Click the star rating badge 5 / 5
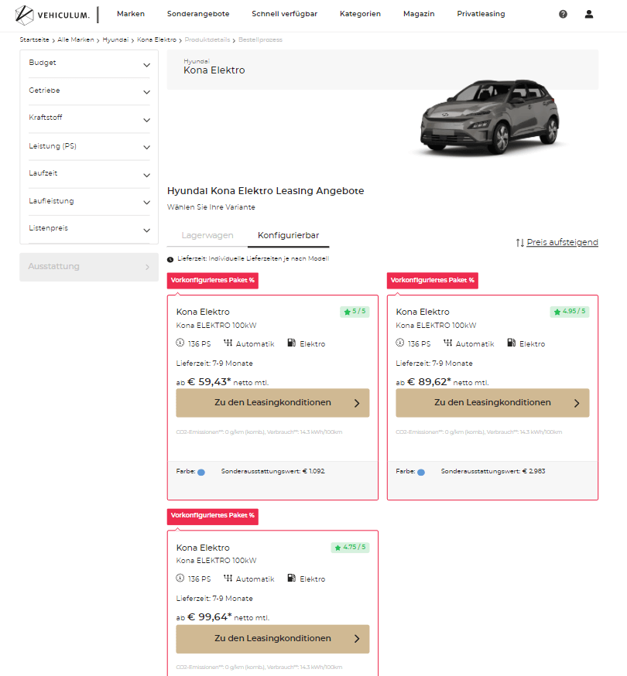 tap(355, 311)
